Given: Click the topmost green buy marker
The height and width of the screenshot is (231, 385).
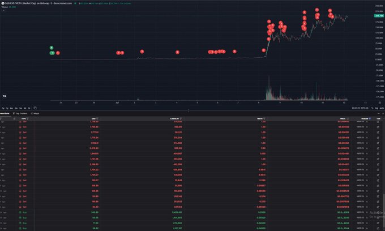Looking at the screenshot, I should click(52, 48).
